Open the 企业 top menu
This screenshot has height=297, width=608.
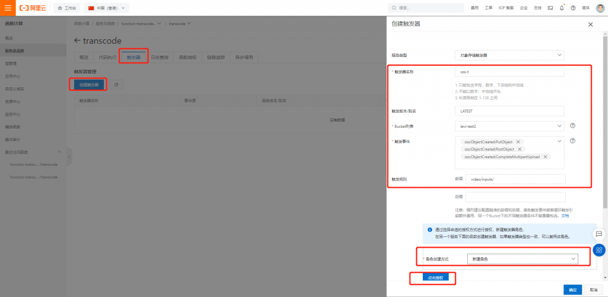[x=524, y=8]
